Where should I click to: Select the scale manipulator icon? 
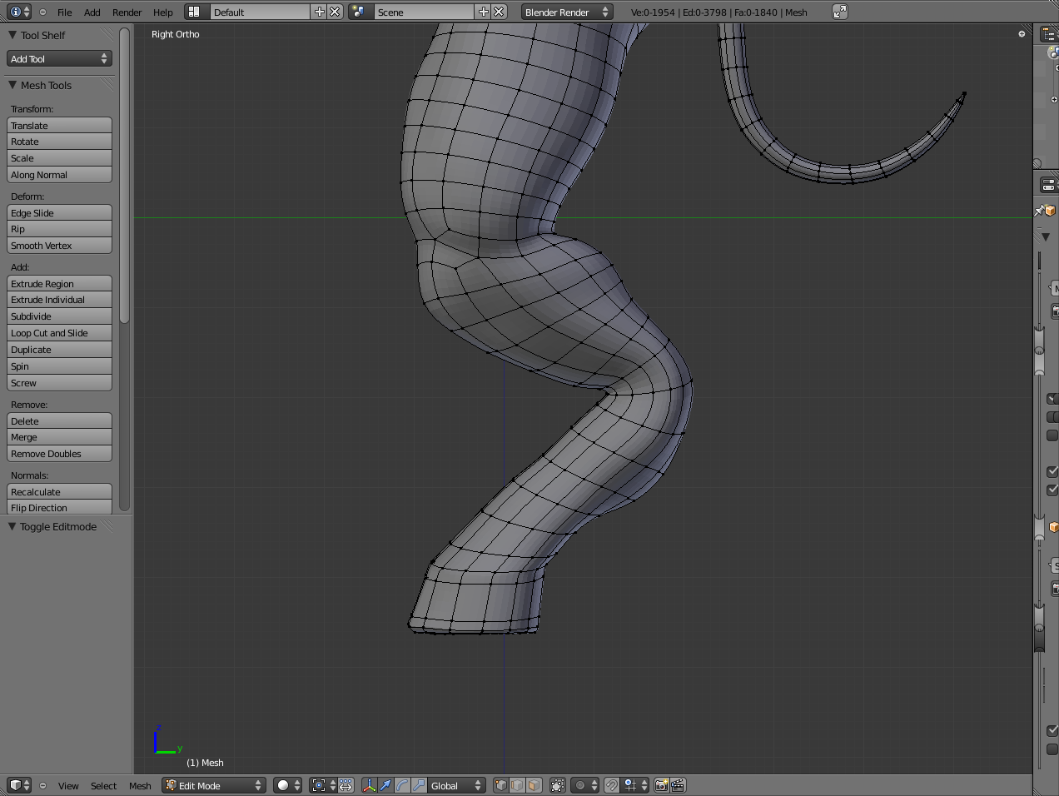(x=419, y=785)
